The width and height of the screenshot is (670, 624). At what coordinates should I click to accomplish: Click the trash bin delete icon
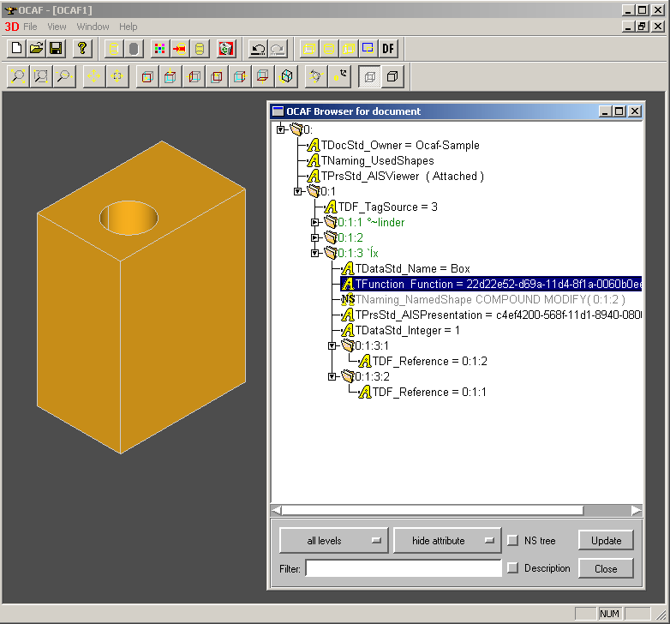coord(226,49)
